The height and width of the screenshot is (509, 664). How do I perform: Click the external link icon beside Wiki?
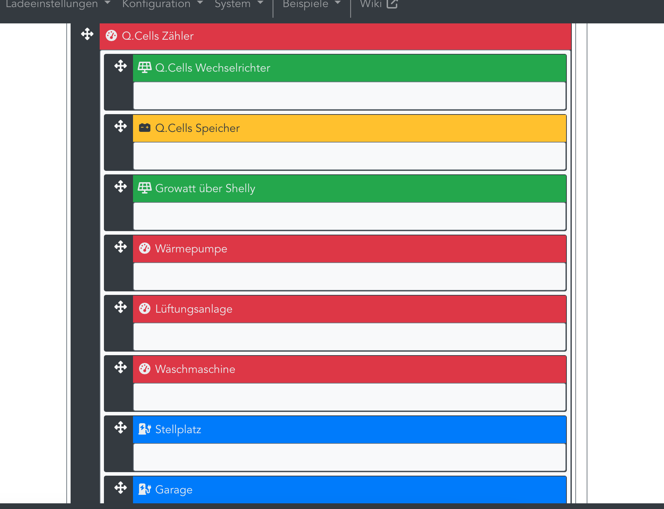(x=392, y=4)
